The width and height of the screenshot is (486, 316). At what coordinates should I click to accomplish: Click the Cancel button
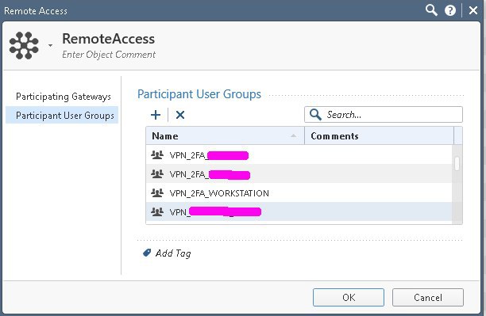[428, 297]
